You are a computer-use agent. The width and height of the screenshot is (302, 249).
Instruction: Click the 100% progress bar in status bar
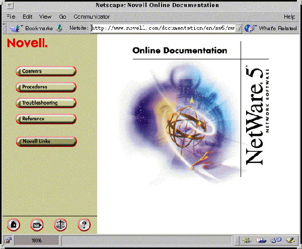click(37, 240)
